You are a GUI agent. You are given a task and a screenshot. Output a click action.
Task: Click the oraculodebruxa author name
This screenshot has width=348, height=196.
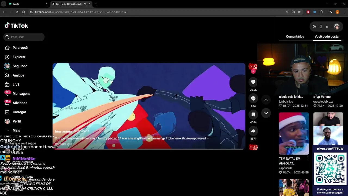tap(323, 102)
